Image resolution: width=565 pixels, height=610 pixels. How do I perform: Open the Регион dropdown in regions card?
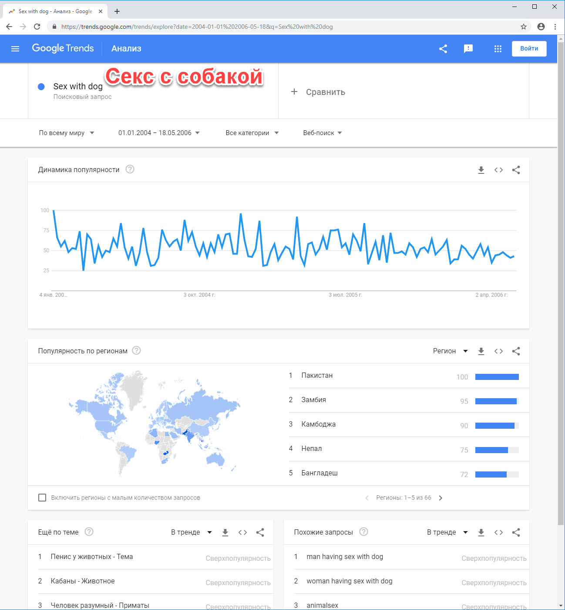click(x=450, y=351)
